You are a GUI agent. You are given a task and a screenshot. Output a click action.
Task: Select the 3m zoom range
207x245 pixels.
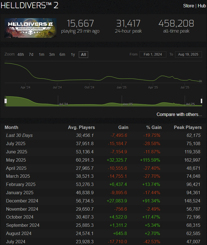52,54
